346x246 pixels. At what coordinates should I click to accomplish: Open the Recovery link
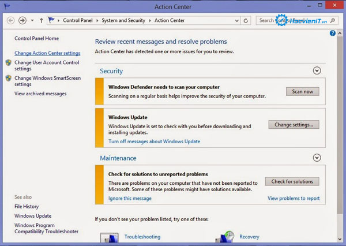[x=249, y=237]
